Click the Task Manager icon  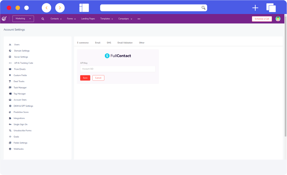click(10, 87)
